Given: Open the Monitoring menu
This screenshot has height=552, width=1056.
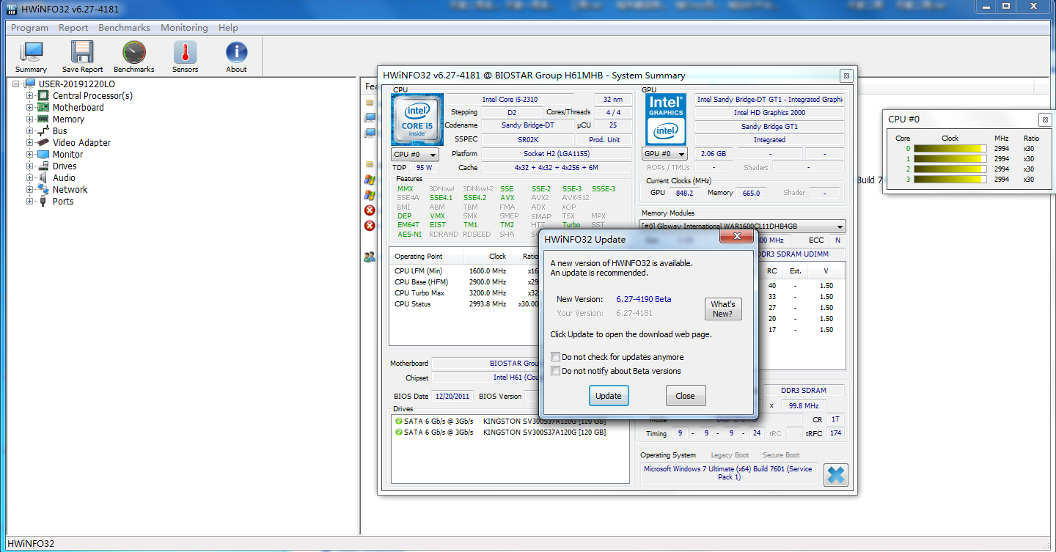Looking at the screenshot, I should point(184,28).
